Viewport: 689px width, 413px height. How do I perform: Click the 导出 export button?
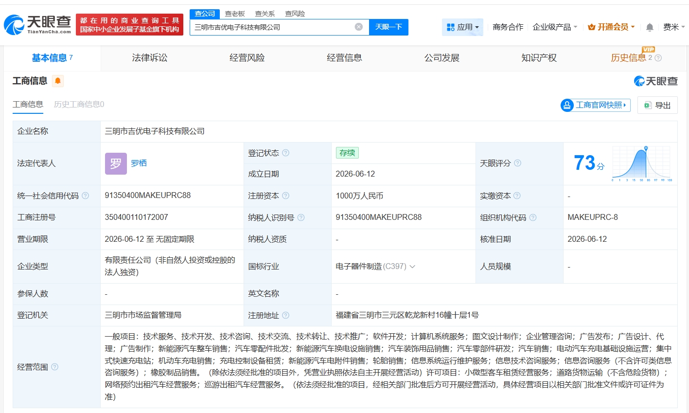pyautogui.click(x=657, y=105)
